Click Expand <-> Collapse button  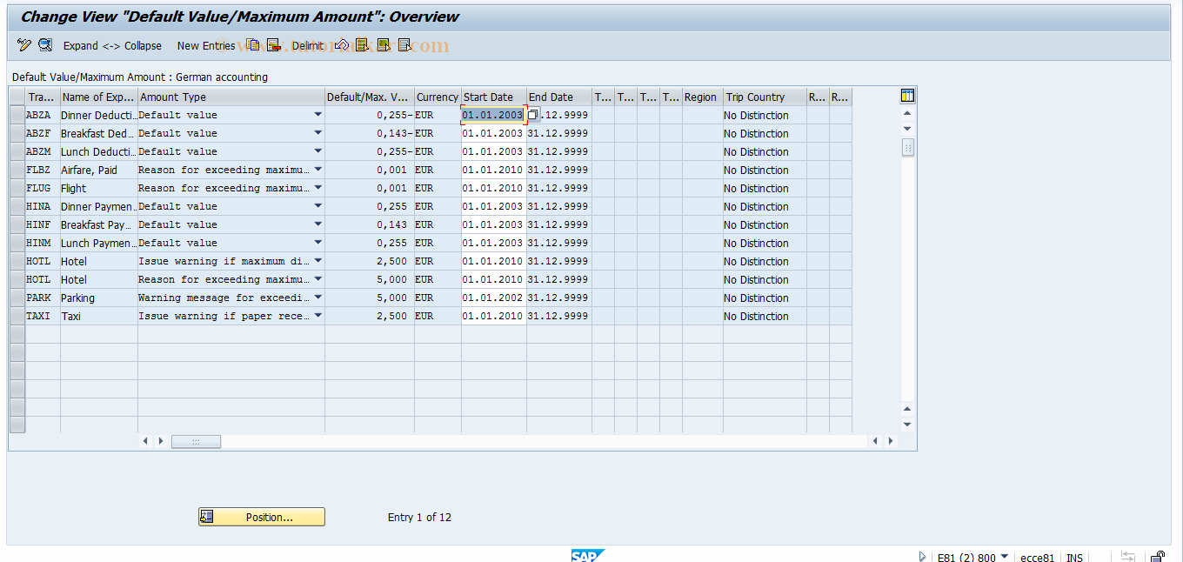(x=112, y=46)
